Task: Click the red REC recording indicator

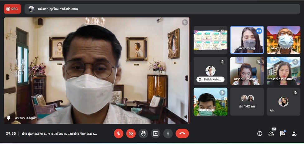Action: pyautogui.click(x=12, y=9)
